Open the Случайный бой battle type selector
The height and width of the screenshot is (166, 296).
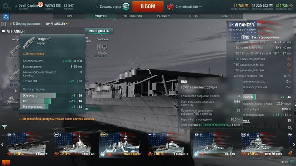pos(185,7)
